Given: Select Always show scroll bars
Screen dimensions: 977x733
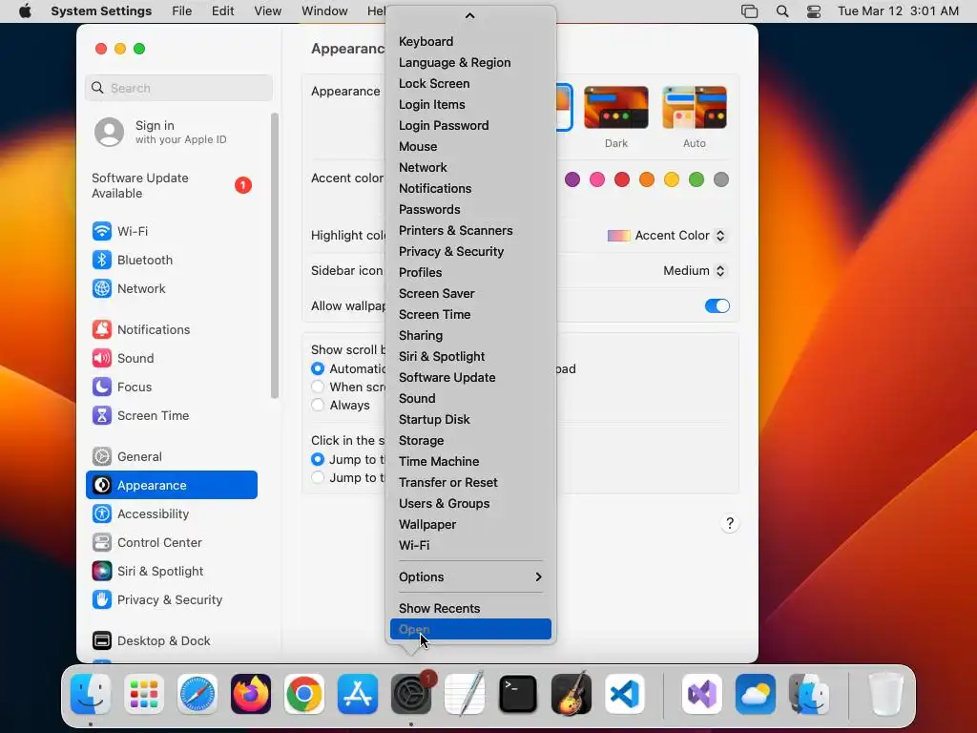Looking at the screenshot, I should pos(318,405).
